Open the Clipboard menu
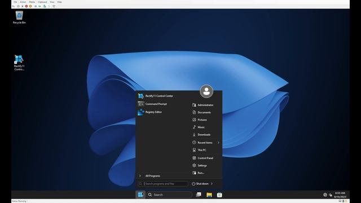The width and height of the screenshot is (361, 203). [x=42, y=2]
